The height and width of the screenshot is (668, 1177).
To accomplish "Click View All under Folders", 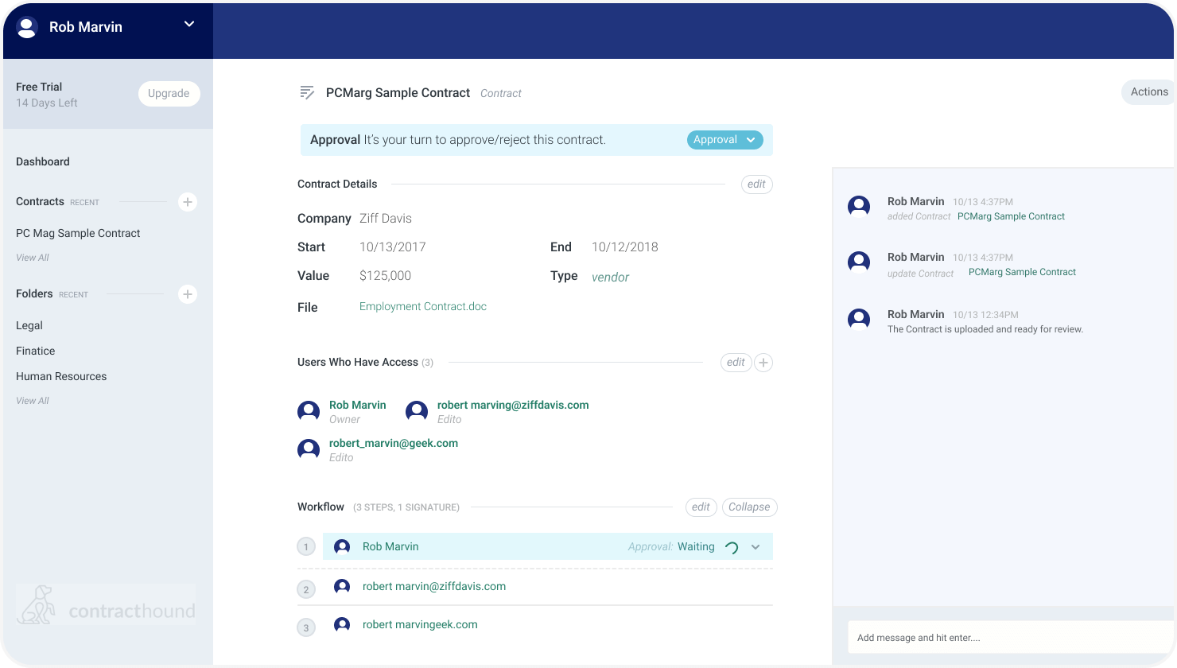I will [x=33, y=401].
